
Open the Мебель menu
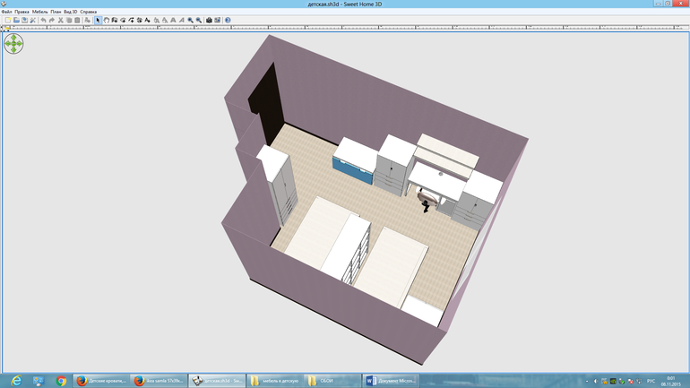(39, 12)
